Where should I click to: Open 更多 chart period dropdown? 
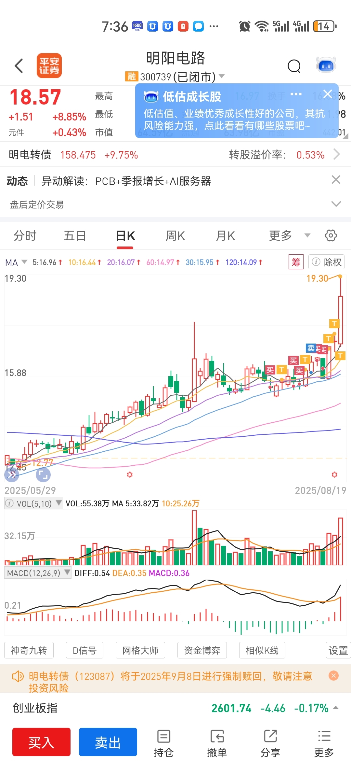290,235
